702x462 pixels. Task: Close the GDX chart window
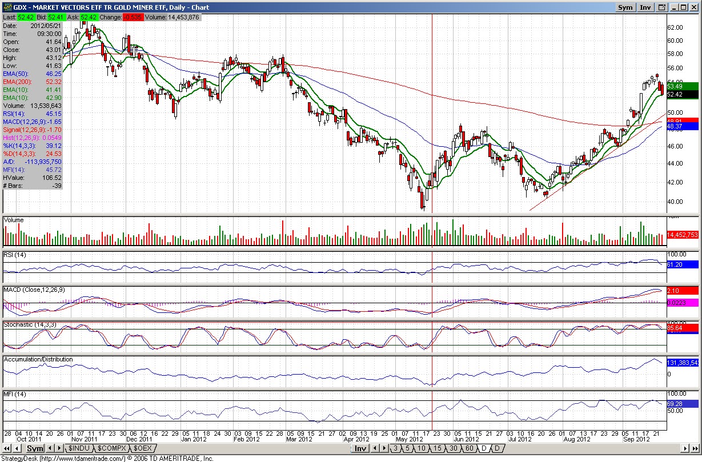point(694,7)
